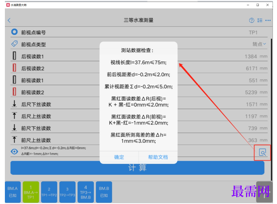Viewport: 277px width, 204px height.
Task: Click the down arrow icon for 后尺下丝读数
Action: 15,104
